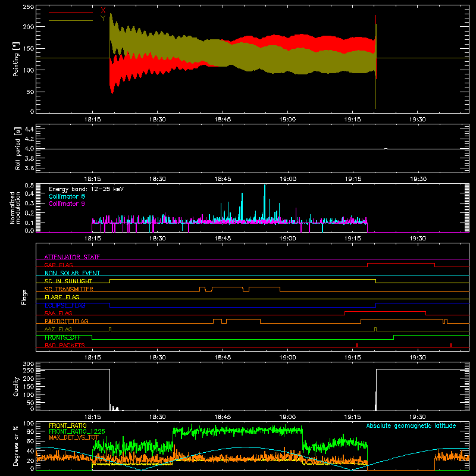Click the BAD_PACKETS tick mark near 19:16
Viewport: 476px width, 476px height.
357,345
